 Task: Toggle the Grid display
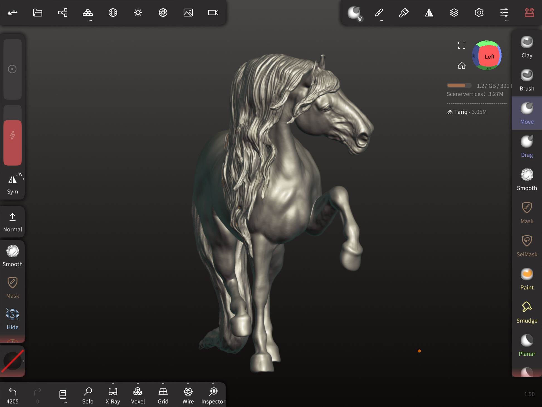pos(163,395)
